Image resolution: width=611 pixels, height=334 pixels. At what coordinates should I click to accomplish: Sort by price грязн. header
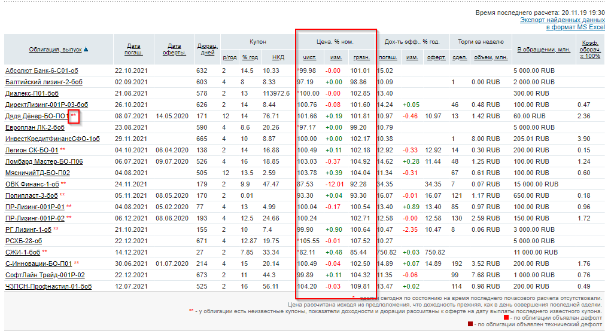(x=361, y=57)
